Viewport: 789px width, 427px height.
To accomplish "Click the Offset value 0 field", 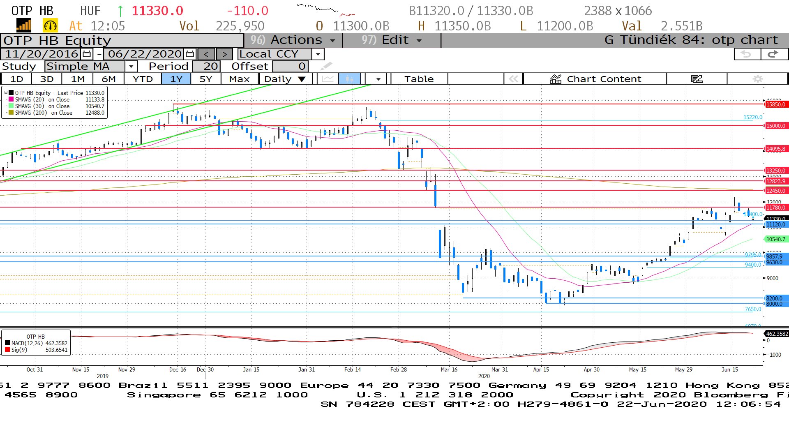I will (x=290, y=66).
